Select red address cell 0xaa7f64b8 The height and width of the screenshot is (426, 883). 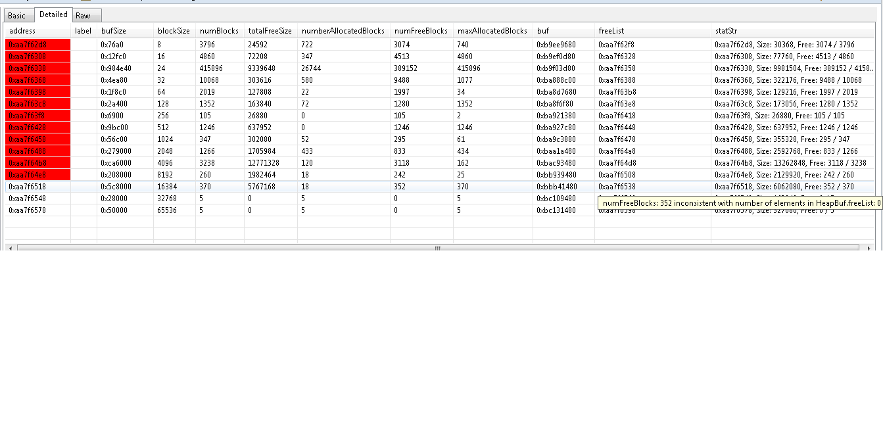point(37,163)
